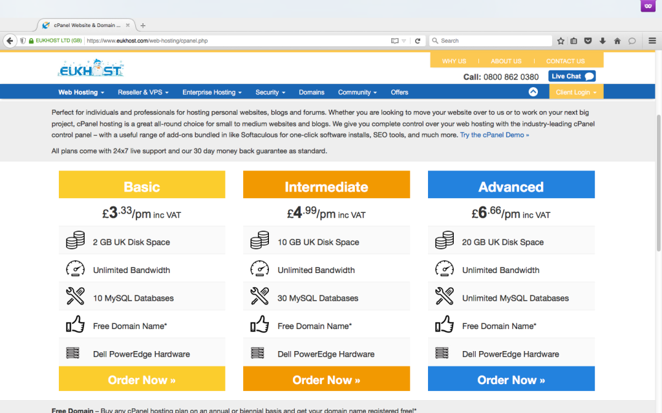Open the Client Login dropdown
662x413 pixels.
point(575,92)
